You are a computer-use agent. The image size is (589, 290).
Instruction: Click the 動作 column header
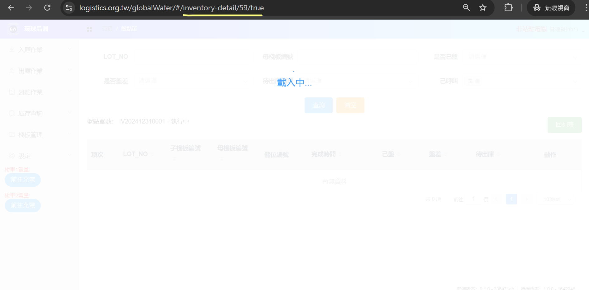(x=550, y=154)
